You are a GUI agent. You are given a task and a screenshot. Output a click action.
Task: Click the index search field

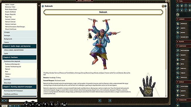point(23,101)
